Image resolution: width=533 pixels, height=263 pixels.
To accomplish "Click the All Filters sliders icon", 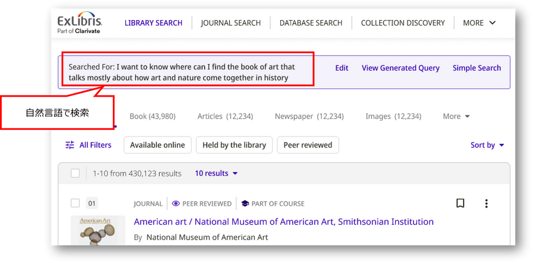I will pyautogui.click(x=70, y=145).
